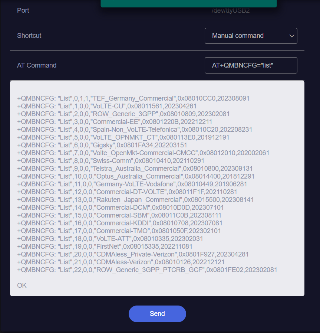This screenshot has width=320, height=333.
Task: Click the OK response text
Action: click(22, 285)
